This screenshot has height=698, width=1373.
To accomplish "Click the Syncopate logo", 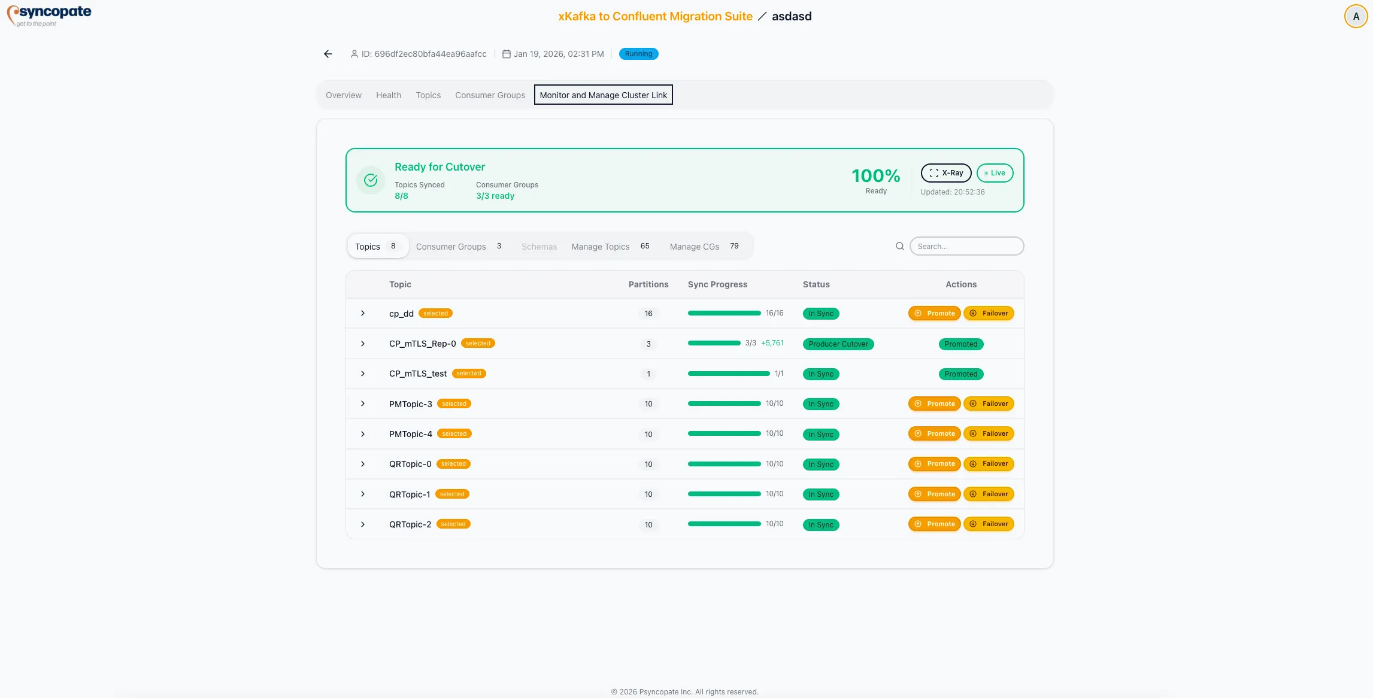I will [x=50, y=16].
